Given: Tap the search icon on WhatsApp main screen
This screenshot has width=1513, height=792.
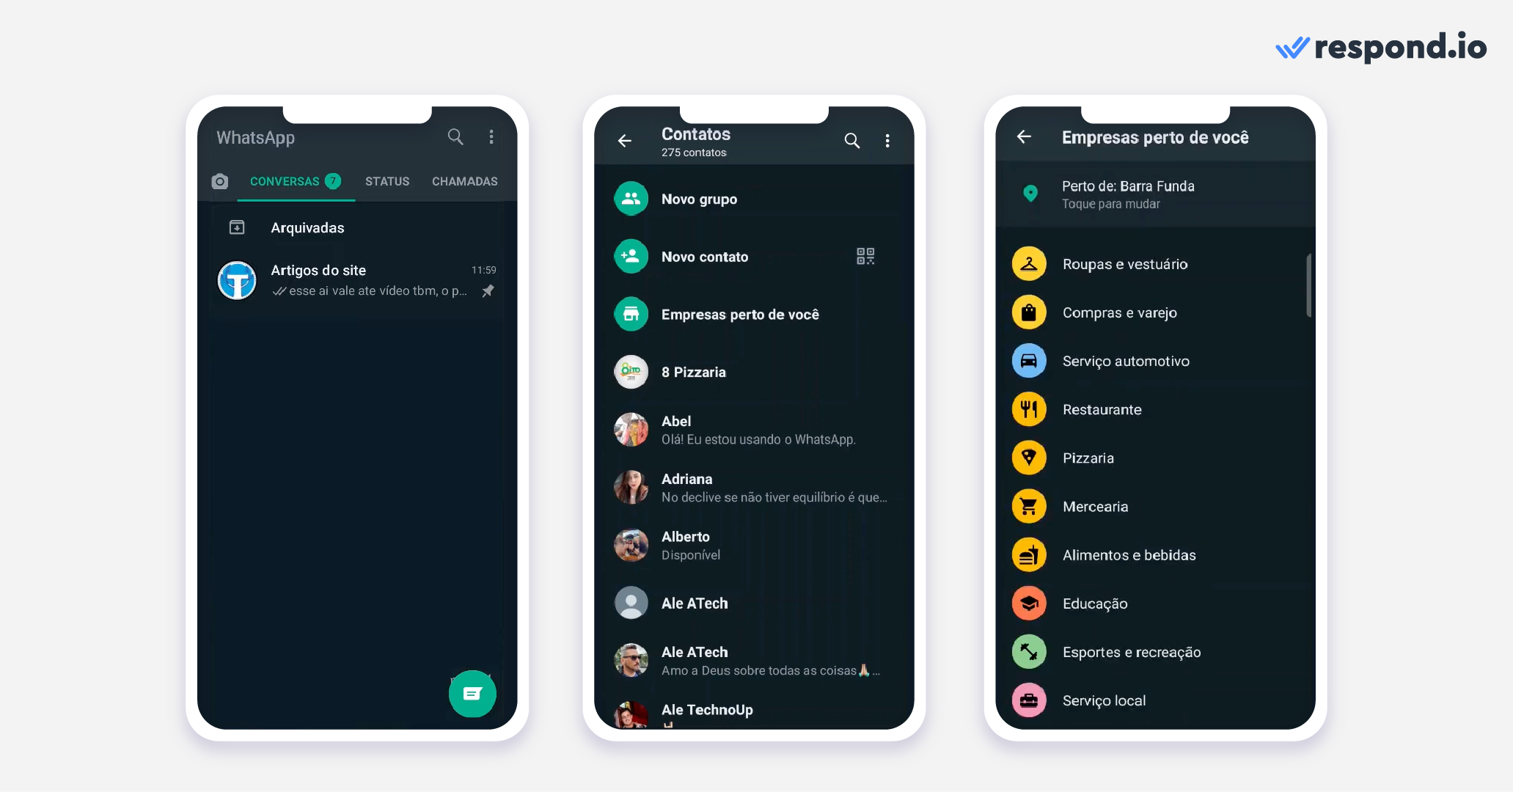Looking at the screenshot, I should pos(454,137).
